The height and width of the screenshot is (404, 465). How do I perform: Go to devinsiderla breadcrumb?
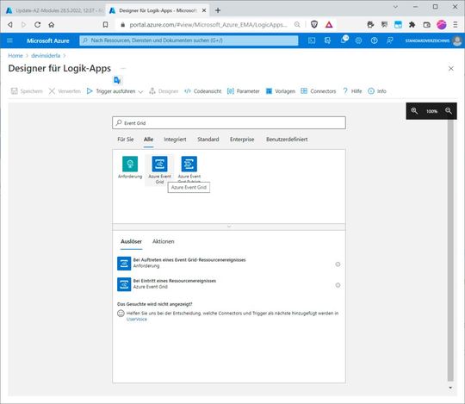[46, 55]
